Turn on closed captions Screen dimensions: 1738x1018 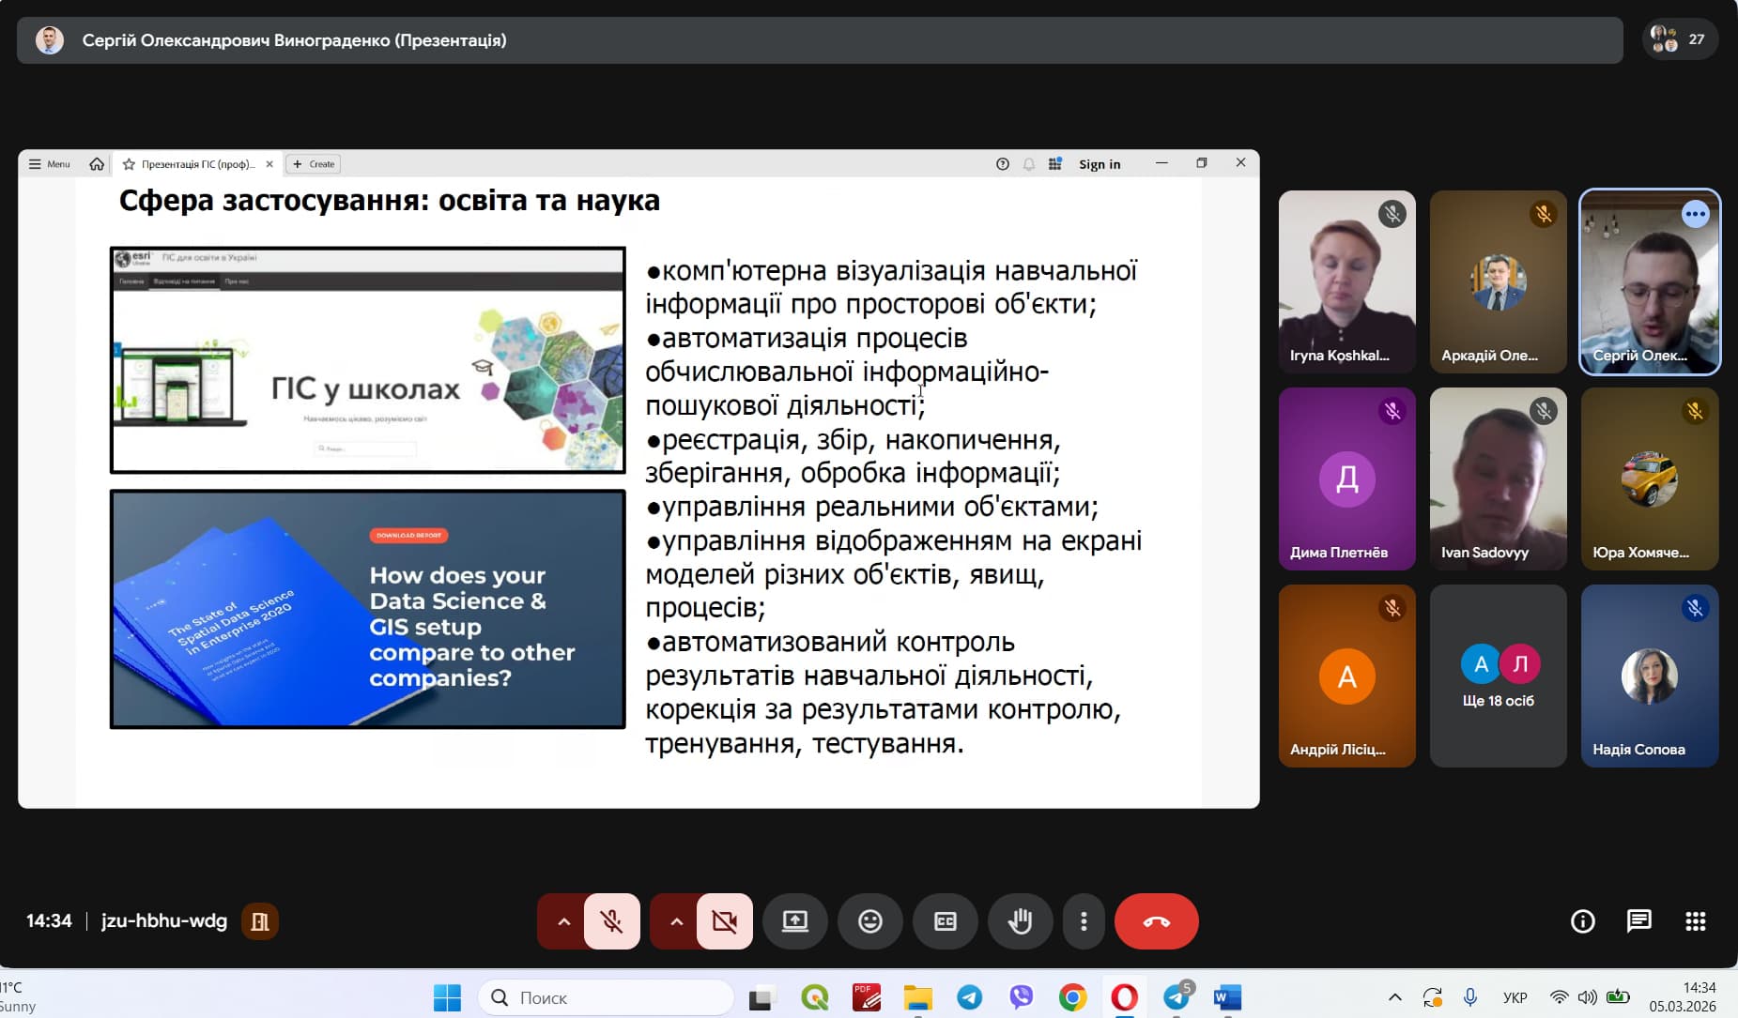(x=945, y=921)
